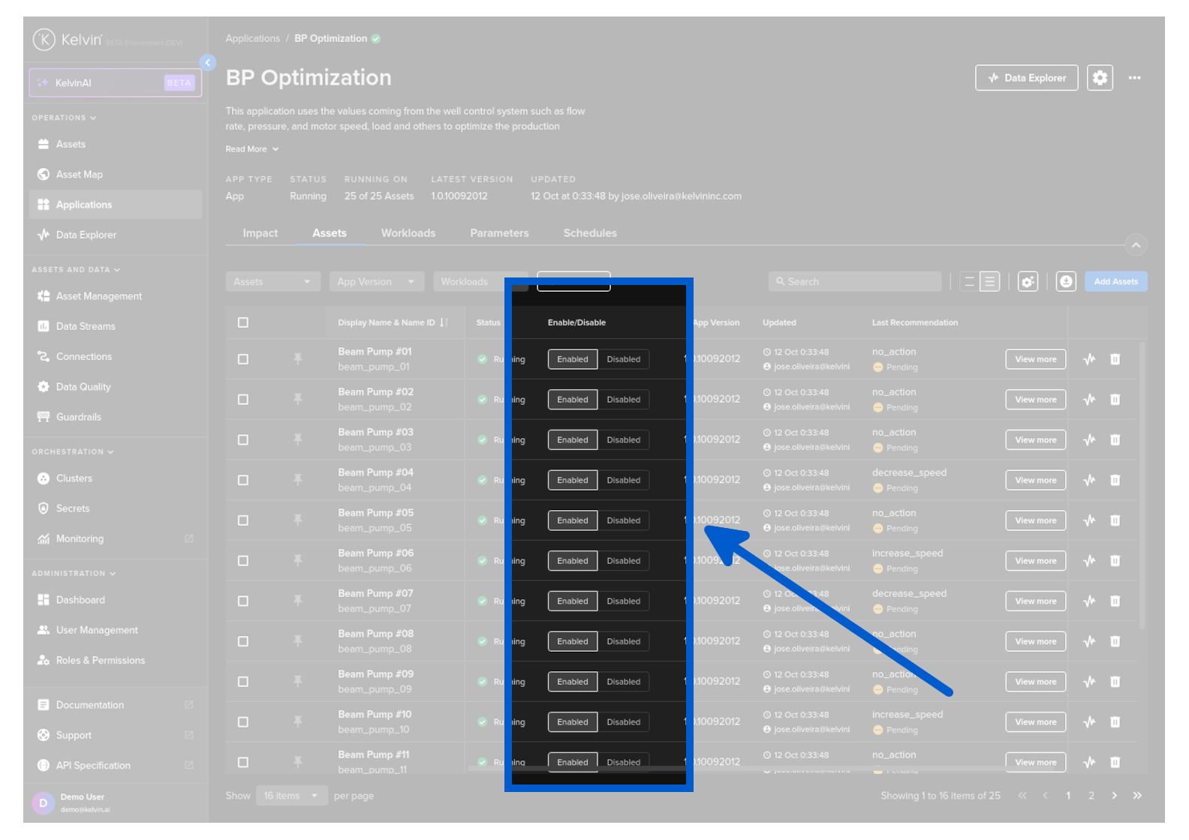Delete Beam Pump #01 using trash icon
Screen dimensions: 1189x840
click(x=1115, y=359)
